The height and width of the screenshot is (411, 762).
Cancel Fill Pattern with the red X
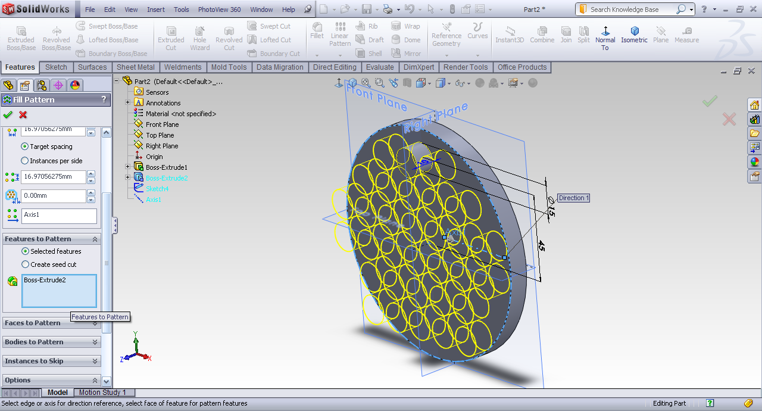pos(23,114)
